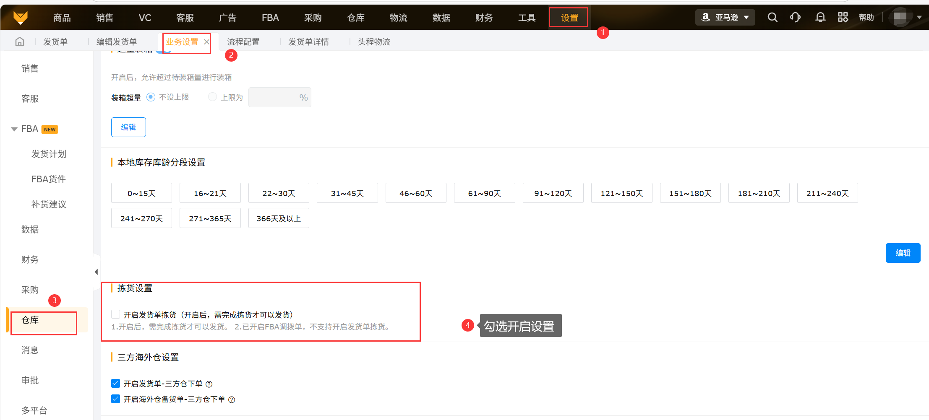Collapse the left sidebar arrow
929x420 pixels.
[x=97, y=272]
